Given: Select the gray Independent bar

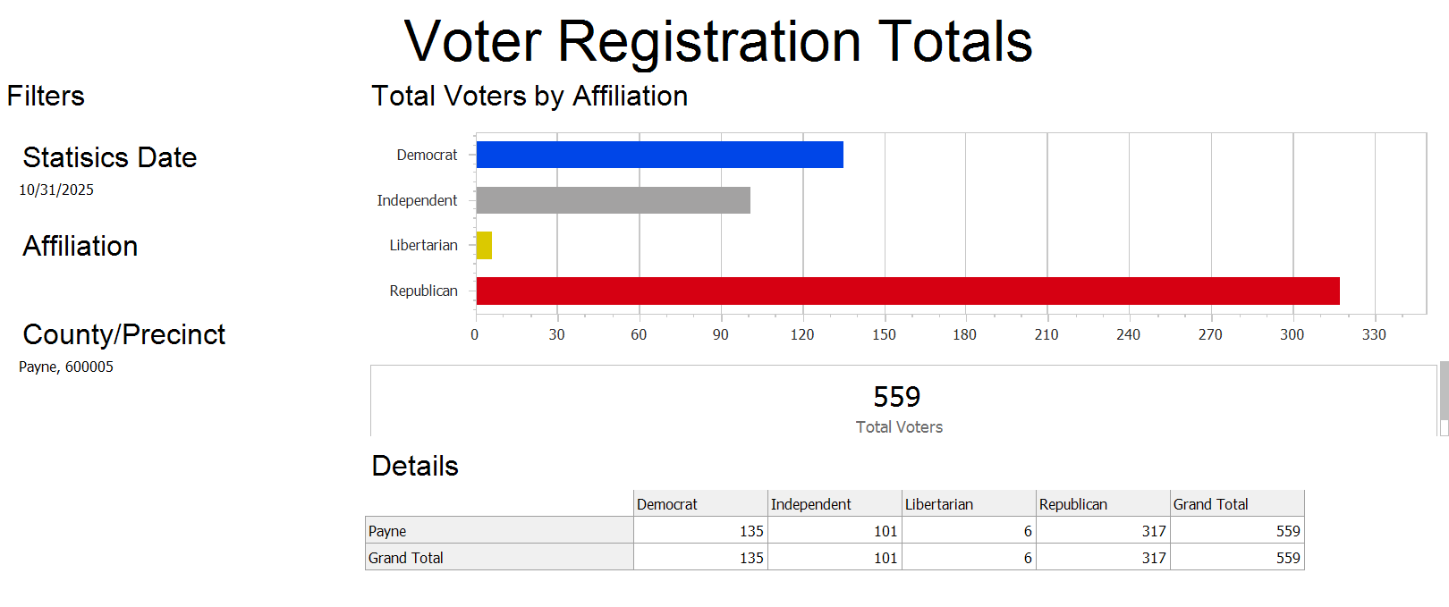Looking at the screenshot, I should click(613, 200).
